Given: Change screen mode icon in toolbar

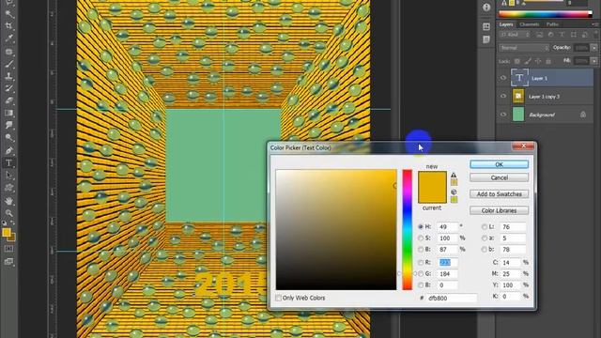Looking at the screenshot, I should (8, 262).
